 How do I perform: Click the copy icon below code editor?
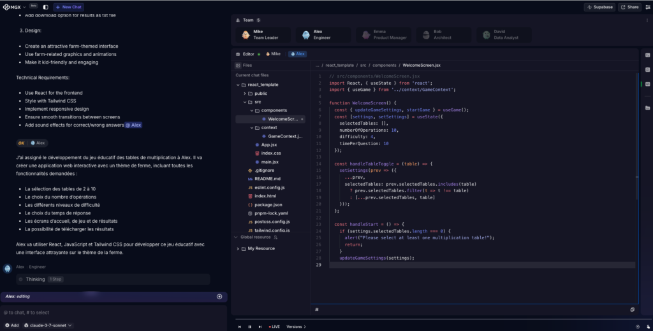point(632,309)
